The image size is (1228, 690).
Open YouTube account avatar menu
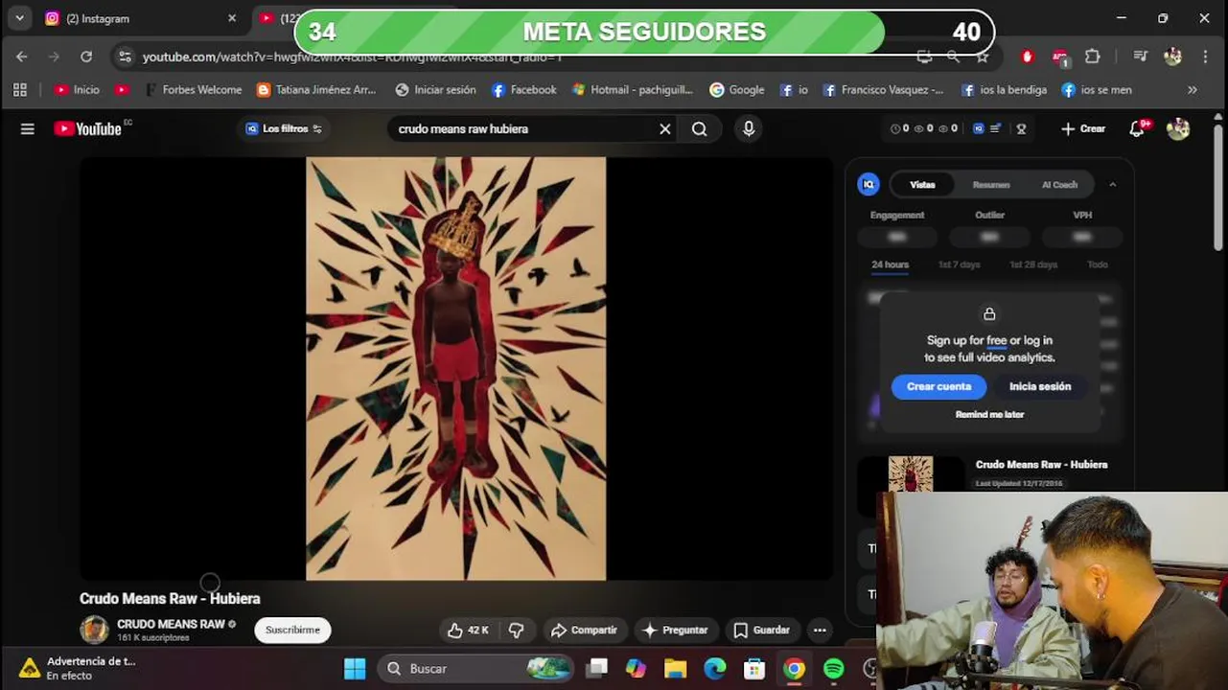(x=1178, y=128)
